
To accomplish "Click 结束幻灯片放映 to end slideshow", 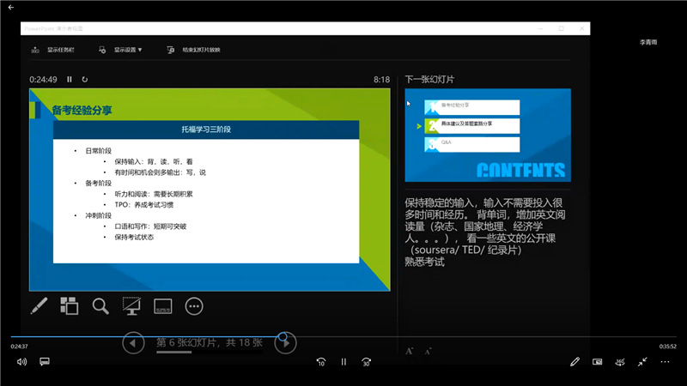I will tap(194, 50).
